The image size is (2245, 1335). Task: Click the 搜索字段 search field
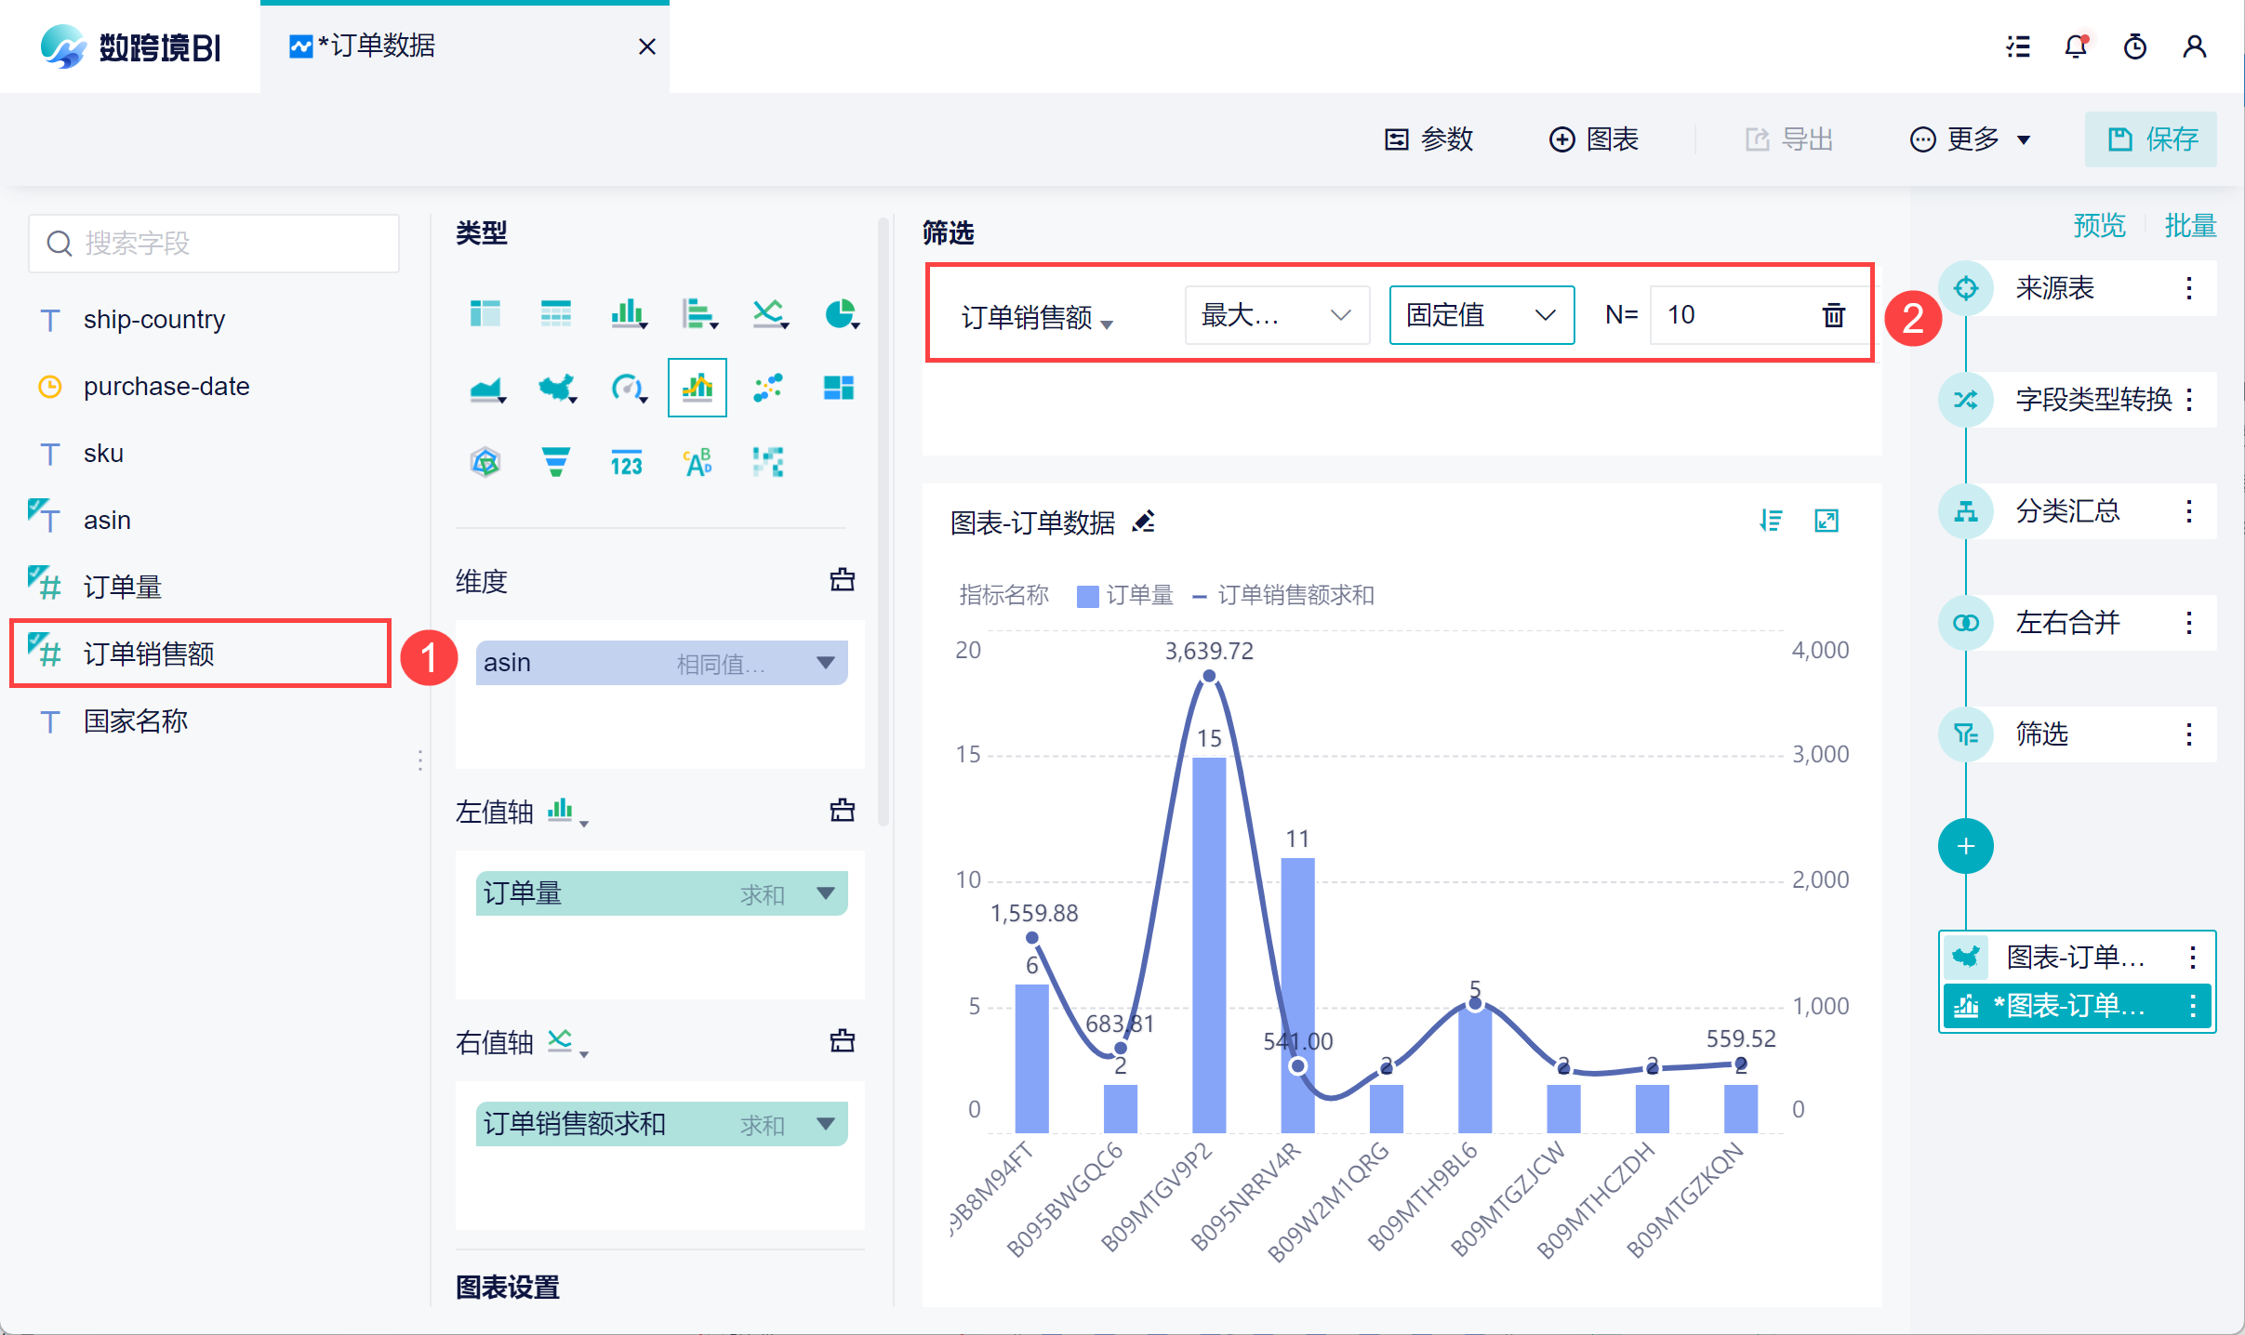(214, 244)
